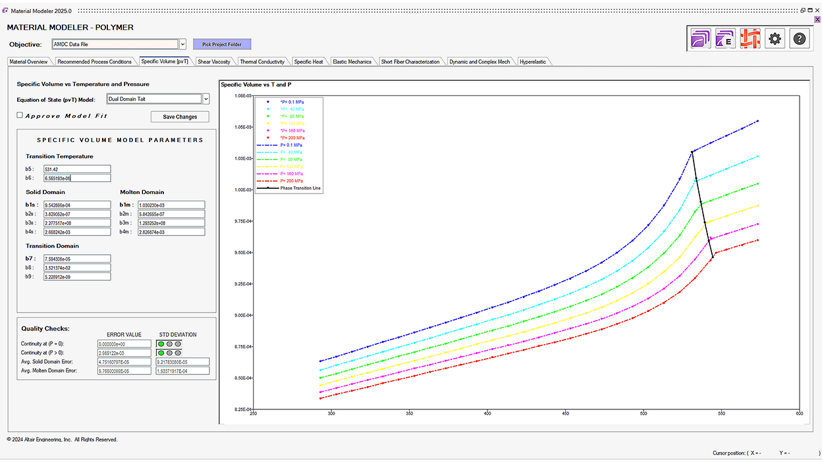822x462 pixels.
Task: Open settings via the gear icon
Action: tap(775, 39)
